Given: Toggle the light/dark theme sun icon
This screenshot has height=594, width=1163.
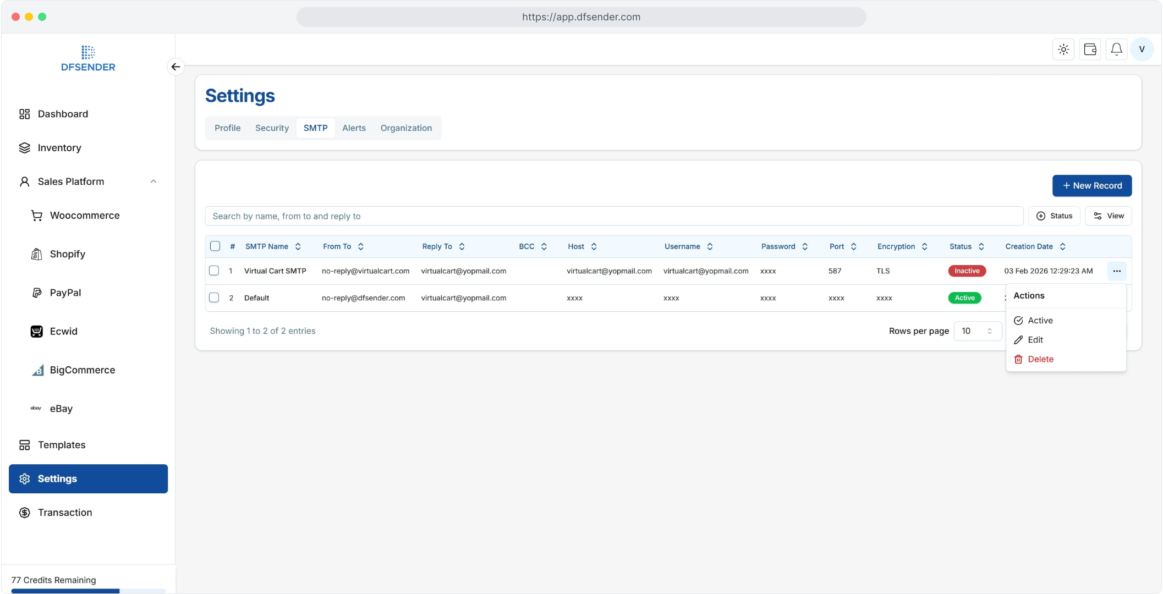Looking at the screenshot, I should point(1063,50).
